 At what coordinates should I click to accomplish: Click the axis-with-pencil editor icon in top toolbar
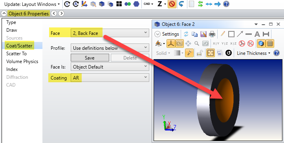coord(84,4)
